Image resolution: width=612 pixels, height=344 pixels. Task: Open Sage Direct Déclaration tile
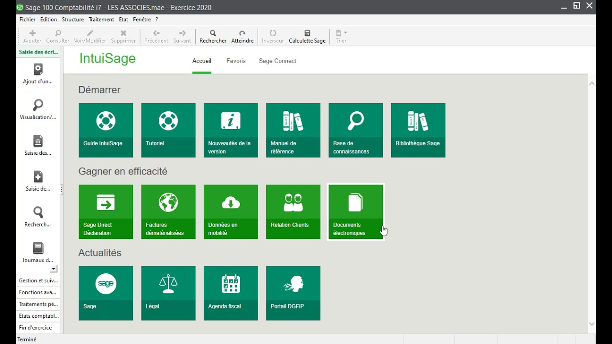(106, 212)
